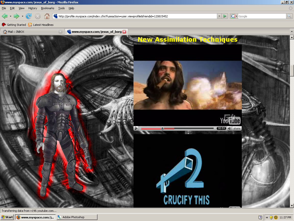The image size is (294, 221).
Task: Open the View menu
Action: click(21, 8)
